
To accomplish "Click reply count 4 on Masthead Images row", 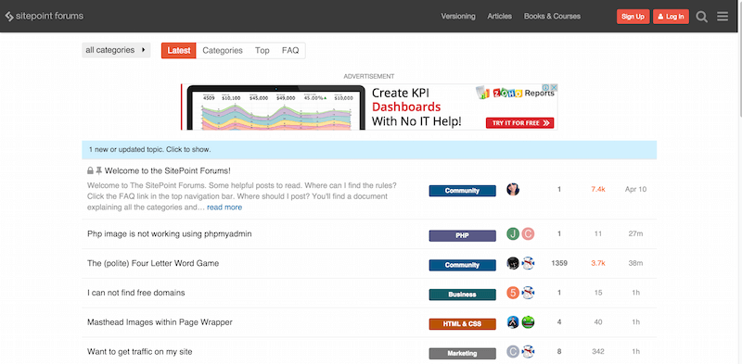I will click(x=559, y=322).
